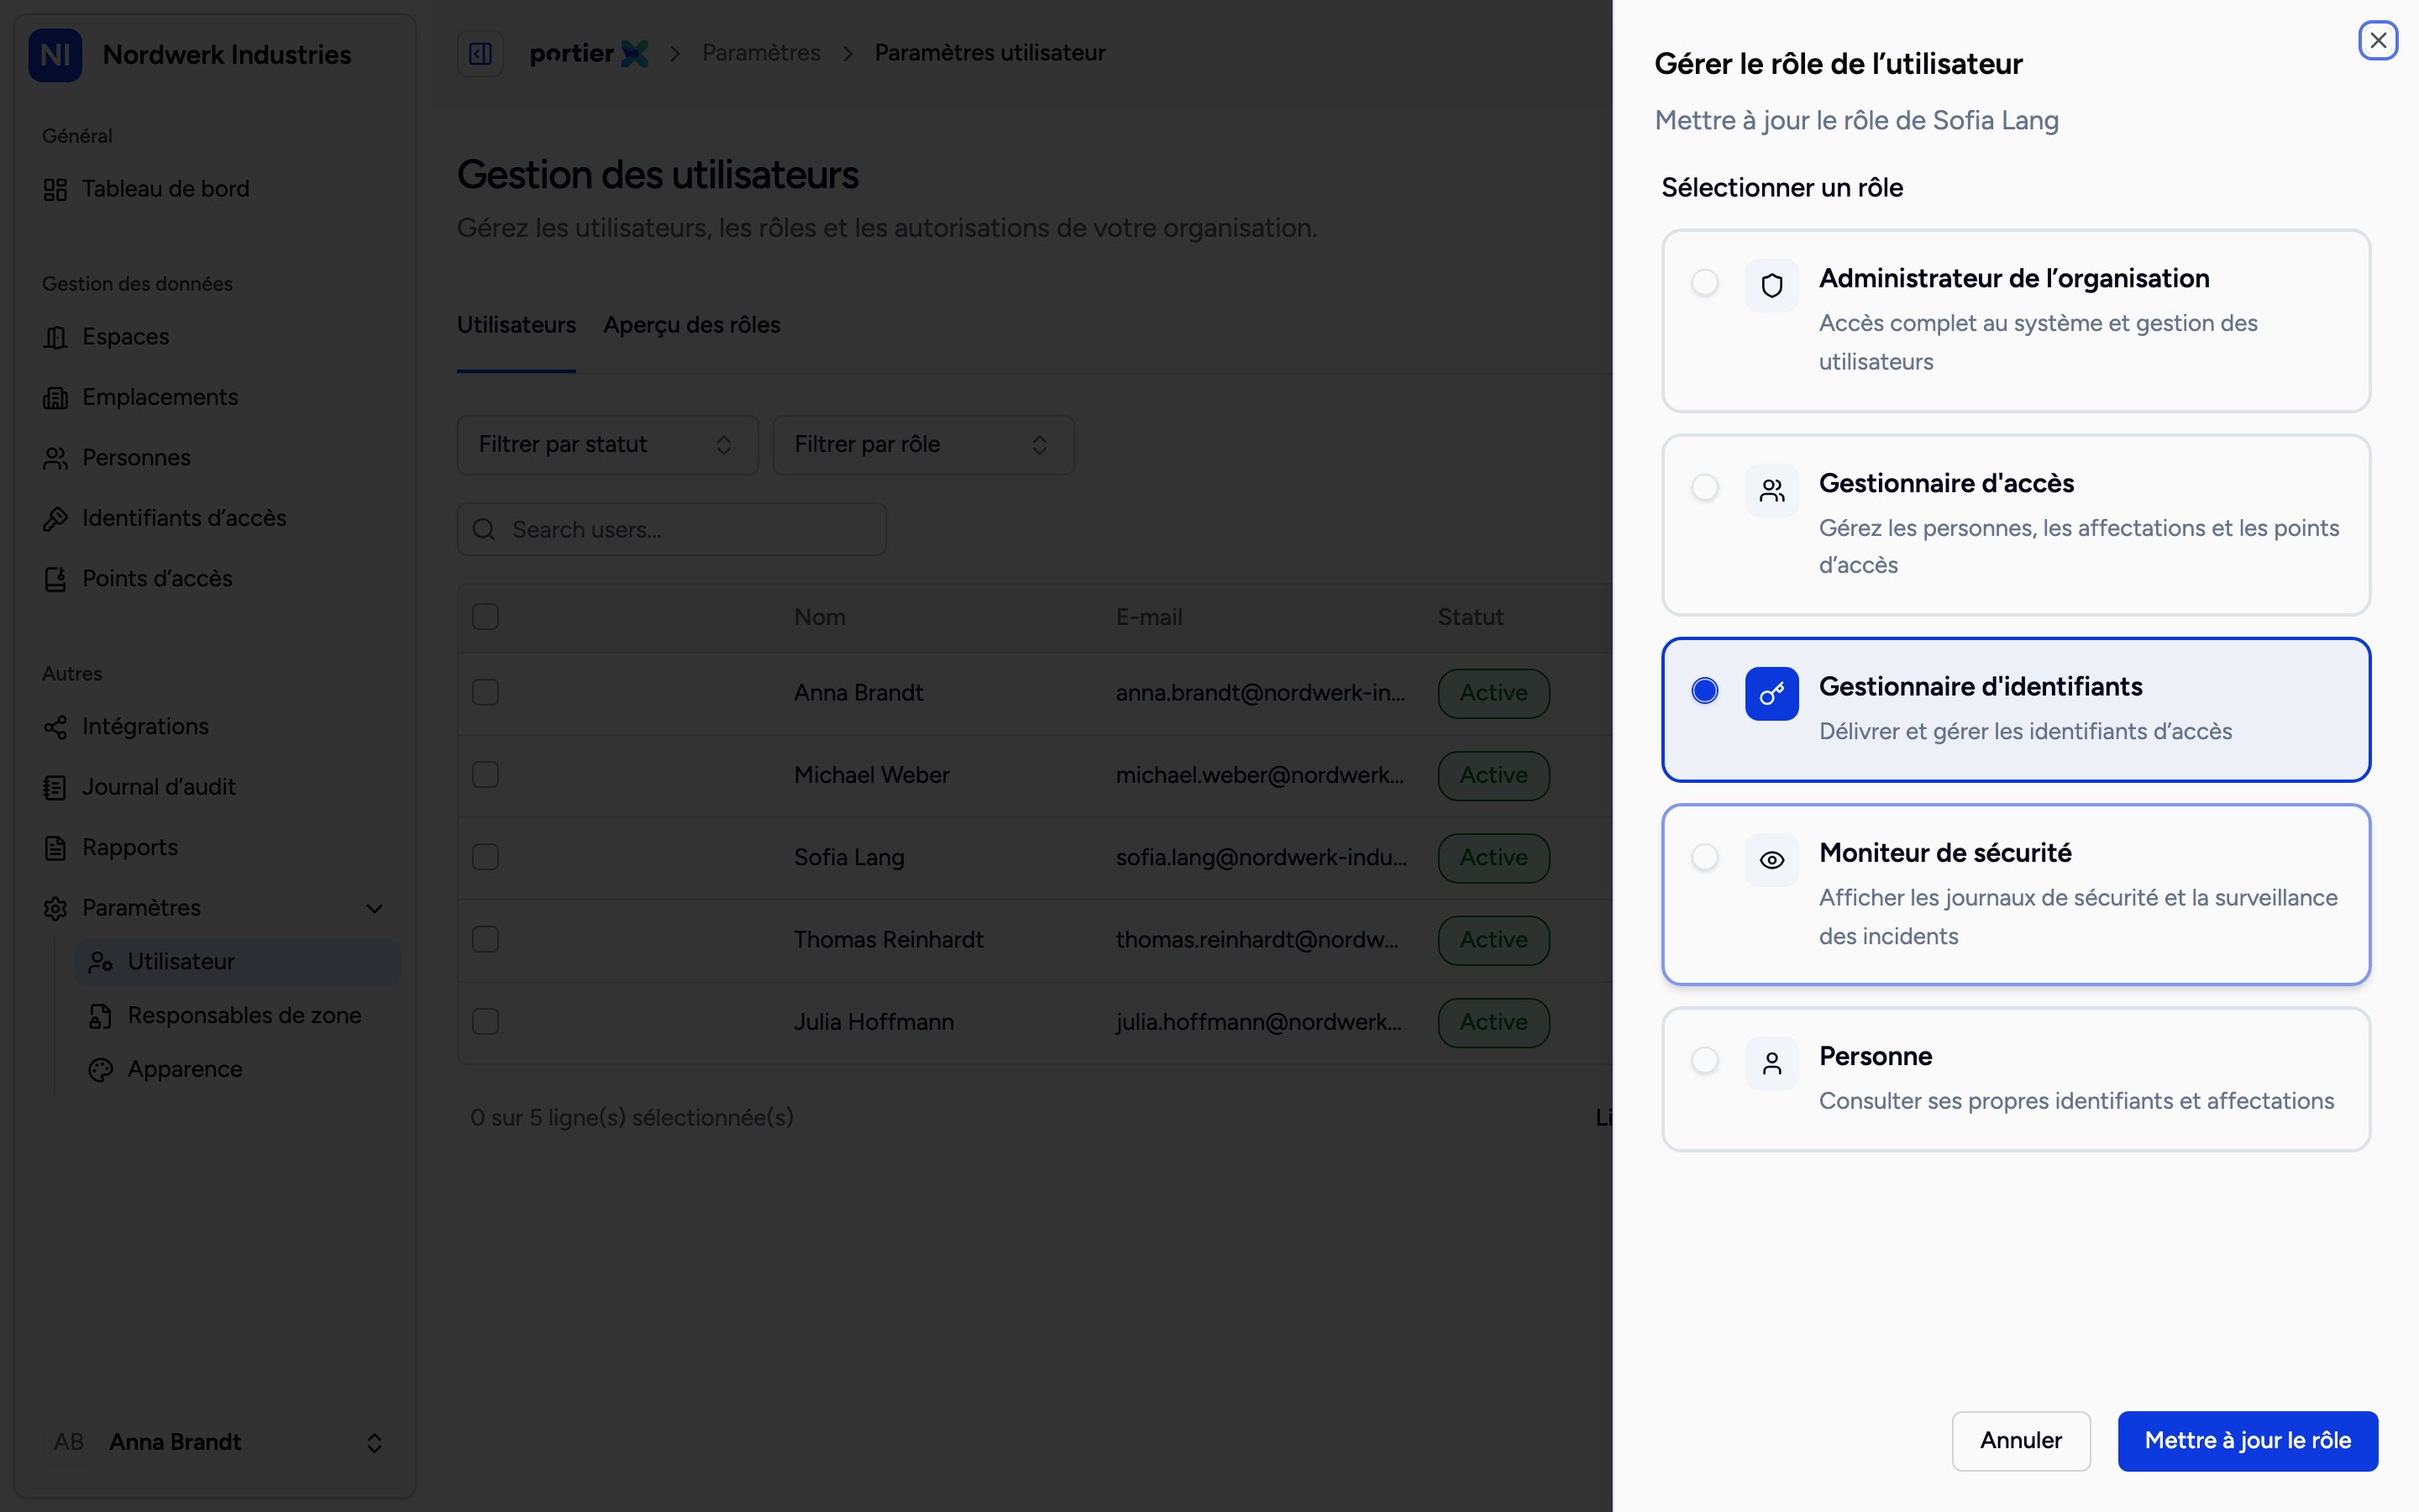Click the person icon for Personne role
This screenshot has height=1512, width=2419.
point(1771,1063)
